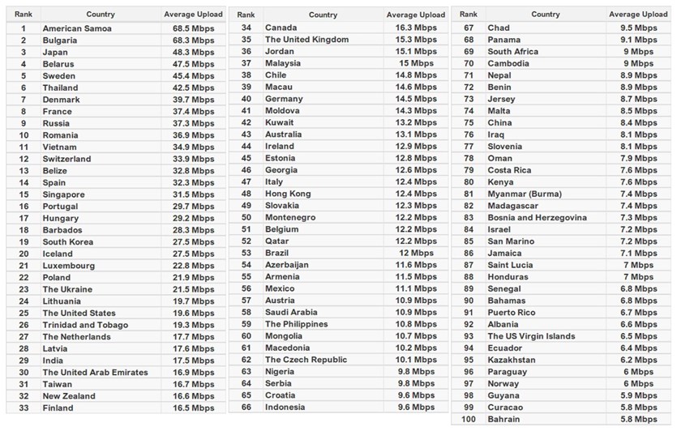Select The United Arab Emirates cell
This screenshot has width=677, height=431.
tap(95, 373)
